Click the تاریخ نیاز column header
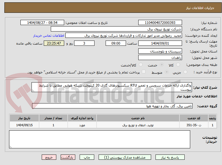The image size is (222, 165). pyautogui.click(x=24, y=118)
